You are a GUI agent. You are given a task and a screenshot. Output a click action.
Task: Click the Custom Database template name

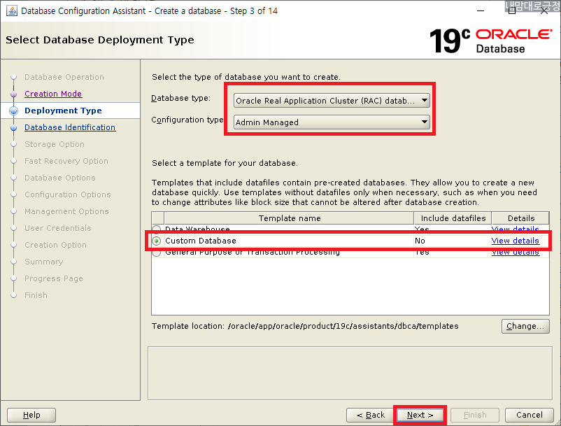click(x=200, y=241)
